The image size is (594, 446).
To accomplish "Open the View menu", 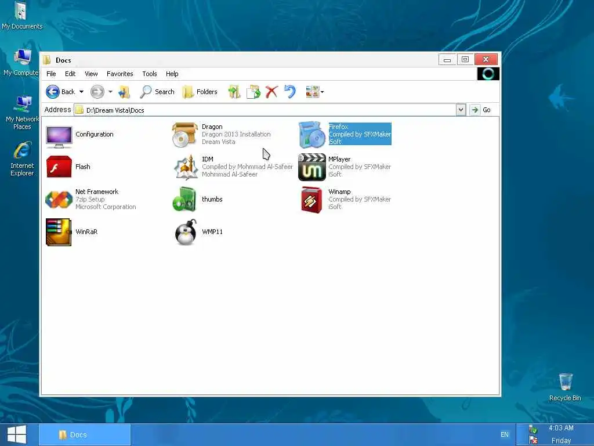I will tap(91, 74).
